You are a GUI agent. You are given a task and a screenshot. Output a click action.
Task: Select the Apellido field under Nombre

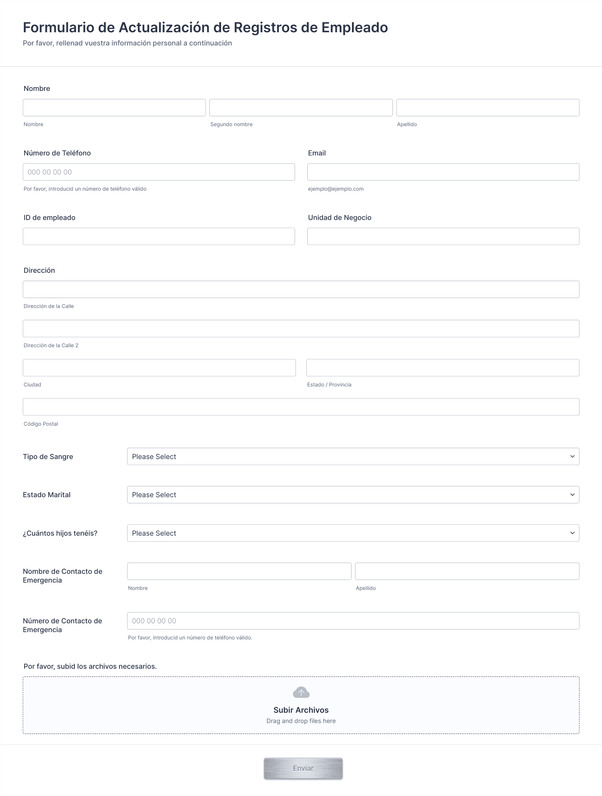coord(488,107)
